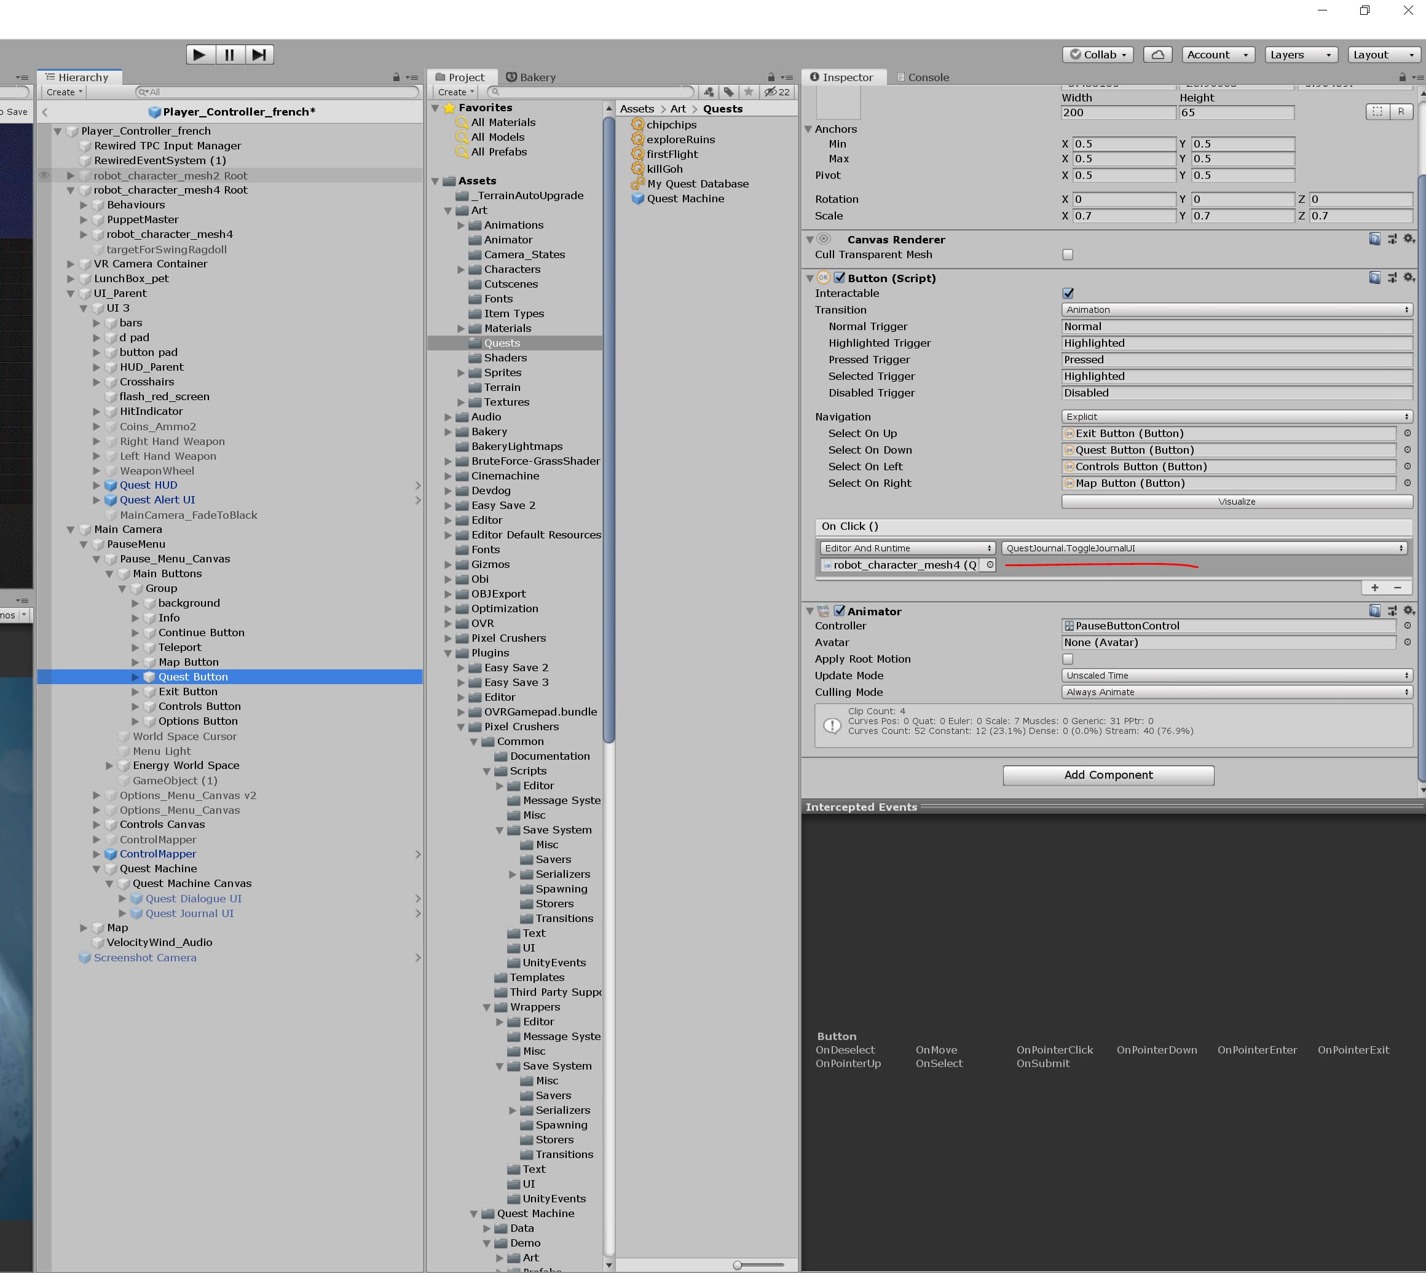Pick object for Select On Up field
Image resolution: width=1426 pixels, height=1273 pixels.
click(1407, 434)
